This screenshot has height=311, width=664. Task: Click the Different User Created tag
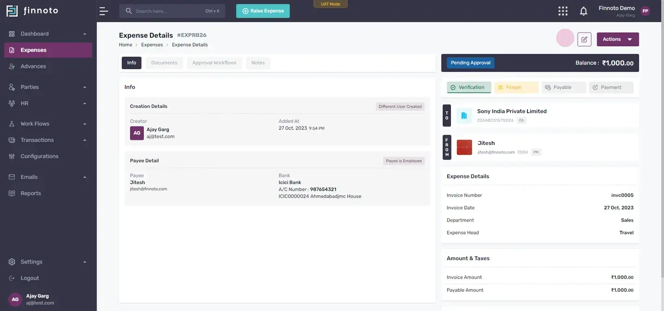point(400,107)
